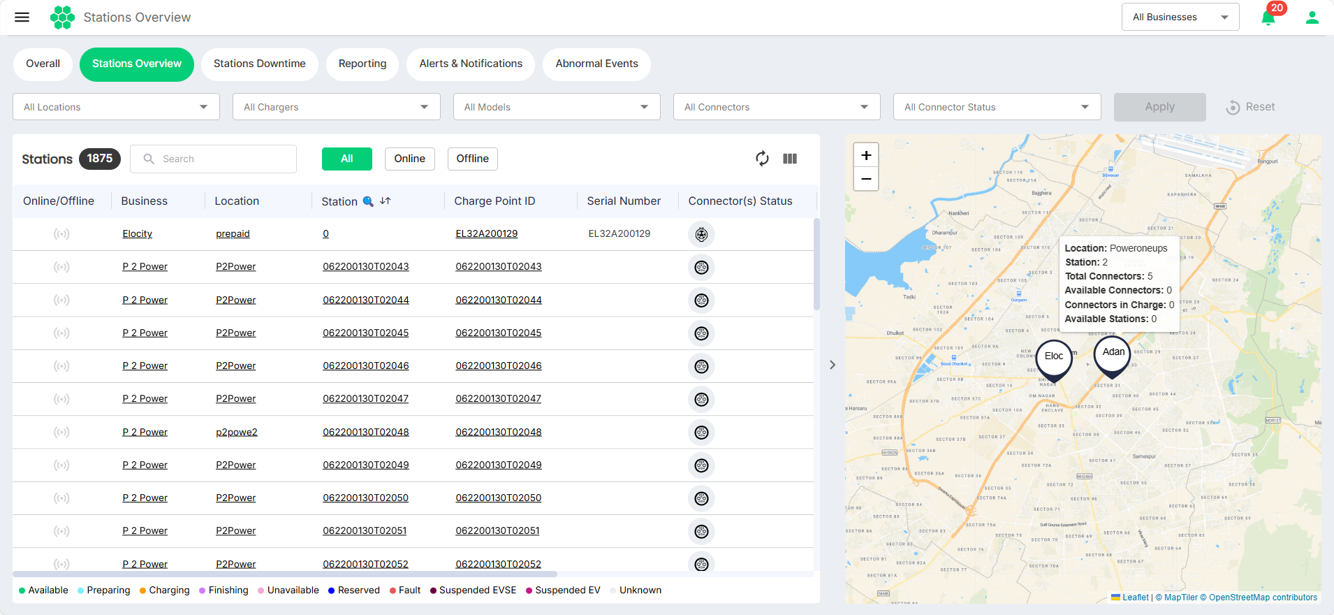Expand the All Models dropdown

(557, 107)
